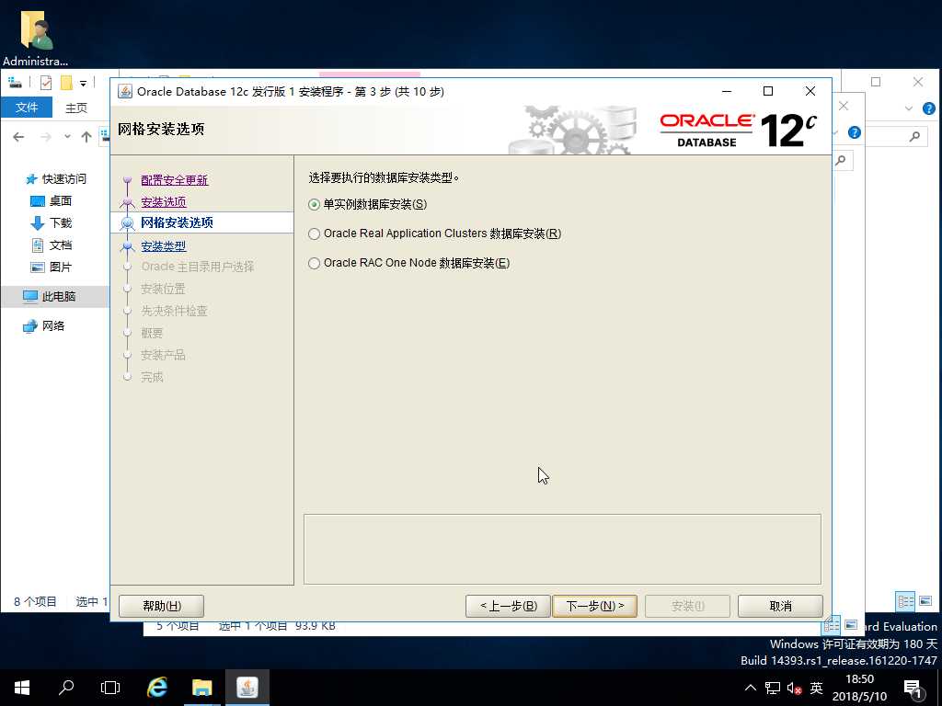Image resolution: width=942 pixels, height=706 pixels.
Task: Click the message text area in installer
Action: [562, 549]
